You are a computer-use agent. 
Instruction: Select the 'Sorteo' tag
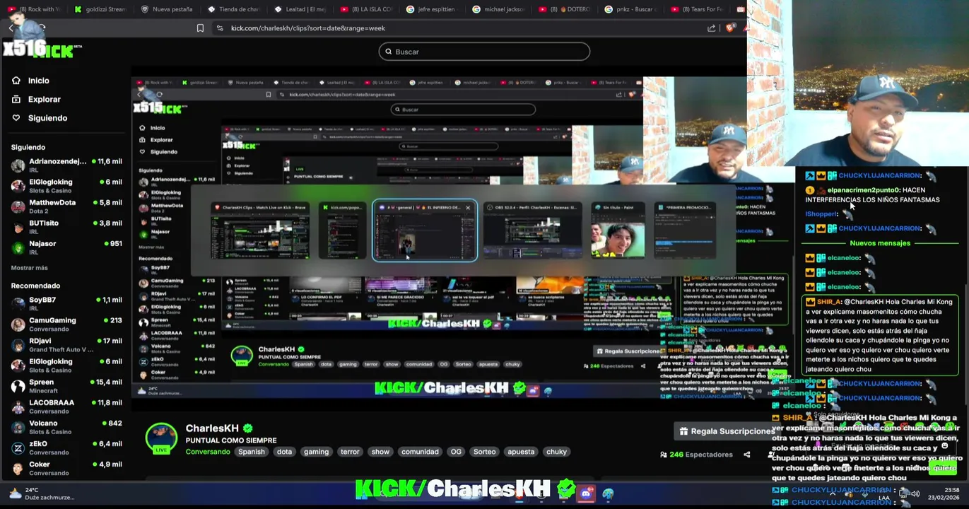pos(484,452)
